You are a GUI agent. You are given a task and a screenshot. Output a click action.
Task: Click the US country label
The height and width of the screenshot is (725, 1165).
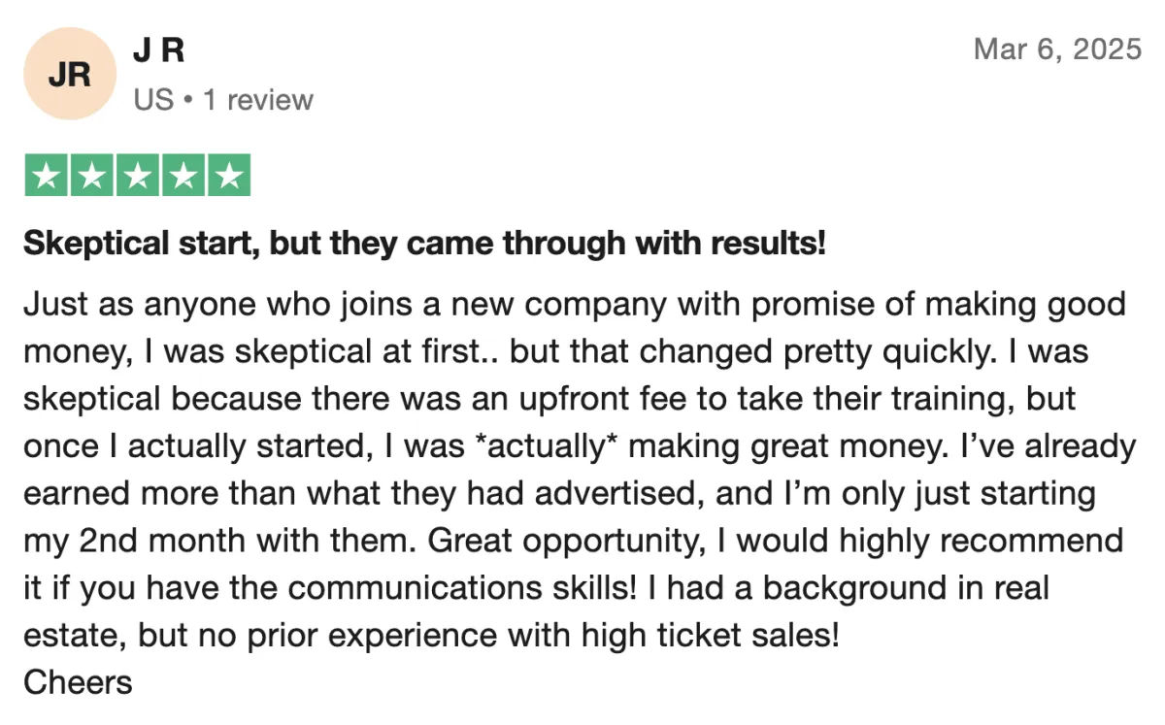[x=153, y=99]
